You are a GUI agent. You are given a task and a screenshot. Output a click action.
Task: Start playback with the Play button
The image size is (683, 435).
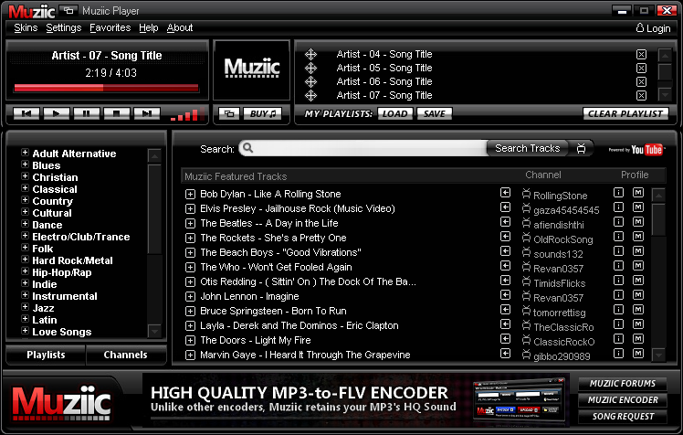[57, 113]
